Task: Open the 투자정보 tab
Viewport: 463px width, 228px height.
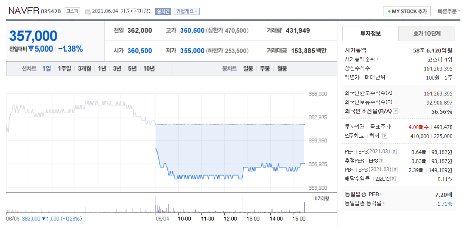Action: pyautogui.click(x=370, y=34)
